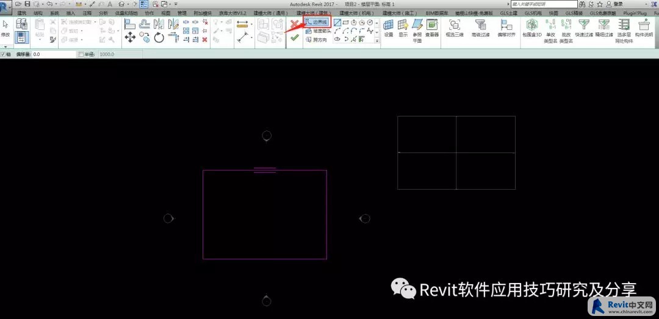
Task: Select the Line draw tool
Action: 337,23
